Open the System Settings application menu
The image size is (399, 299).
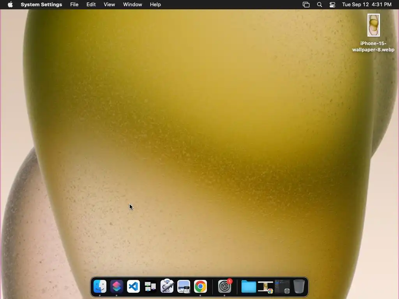tap(41, 5)
